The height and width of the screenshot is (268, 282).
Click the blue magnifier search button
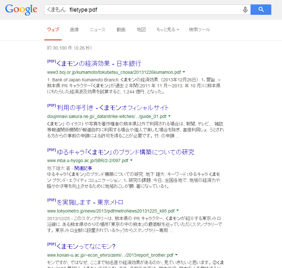pos(261,9)
